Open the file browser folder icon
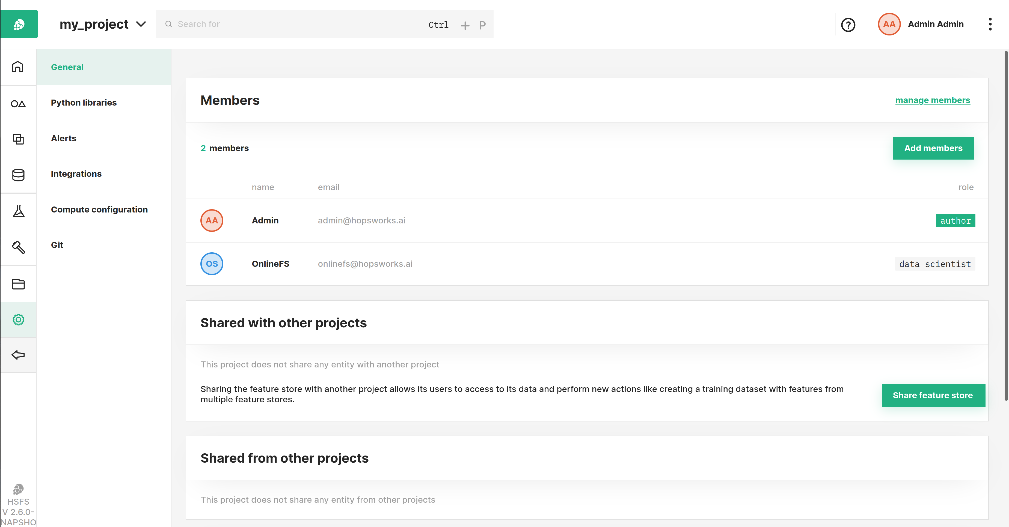1009x527 pixels. 18,284
